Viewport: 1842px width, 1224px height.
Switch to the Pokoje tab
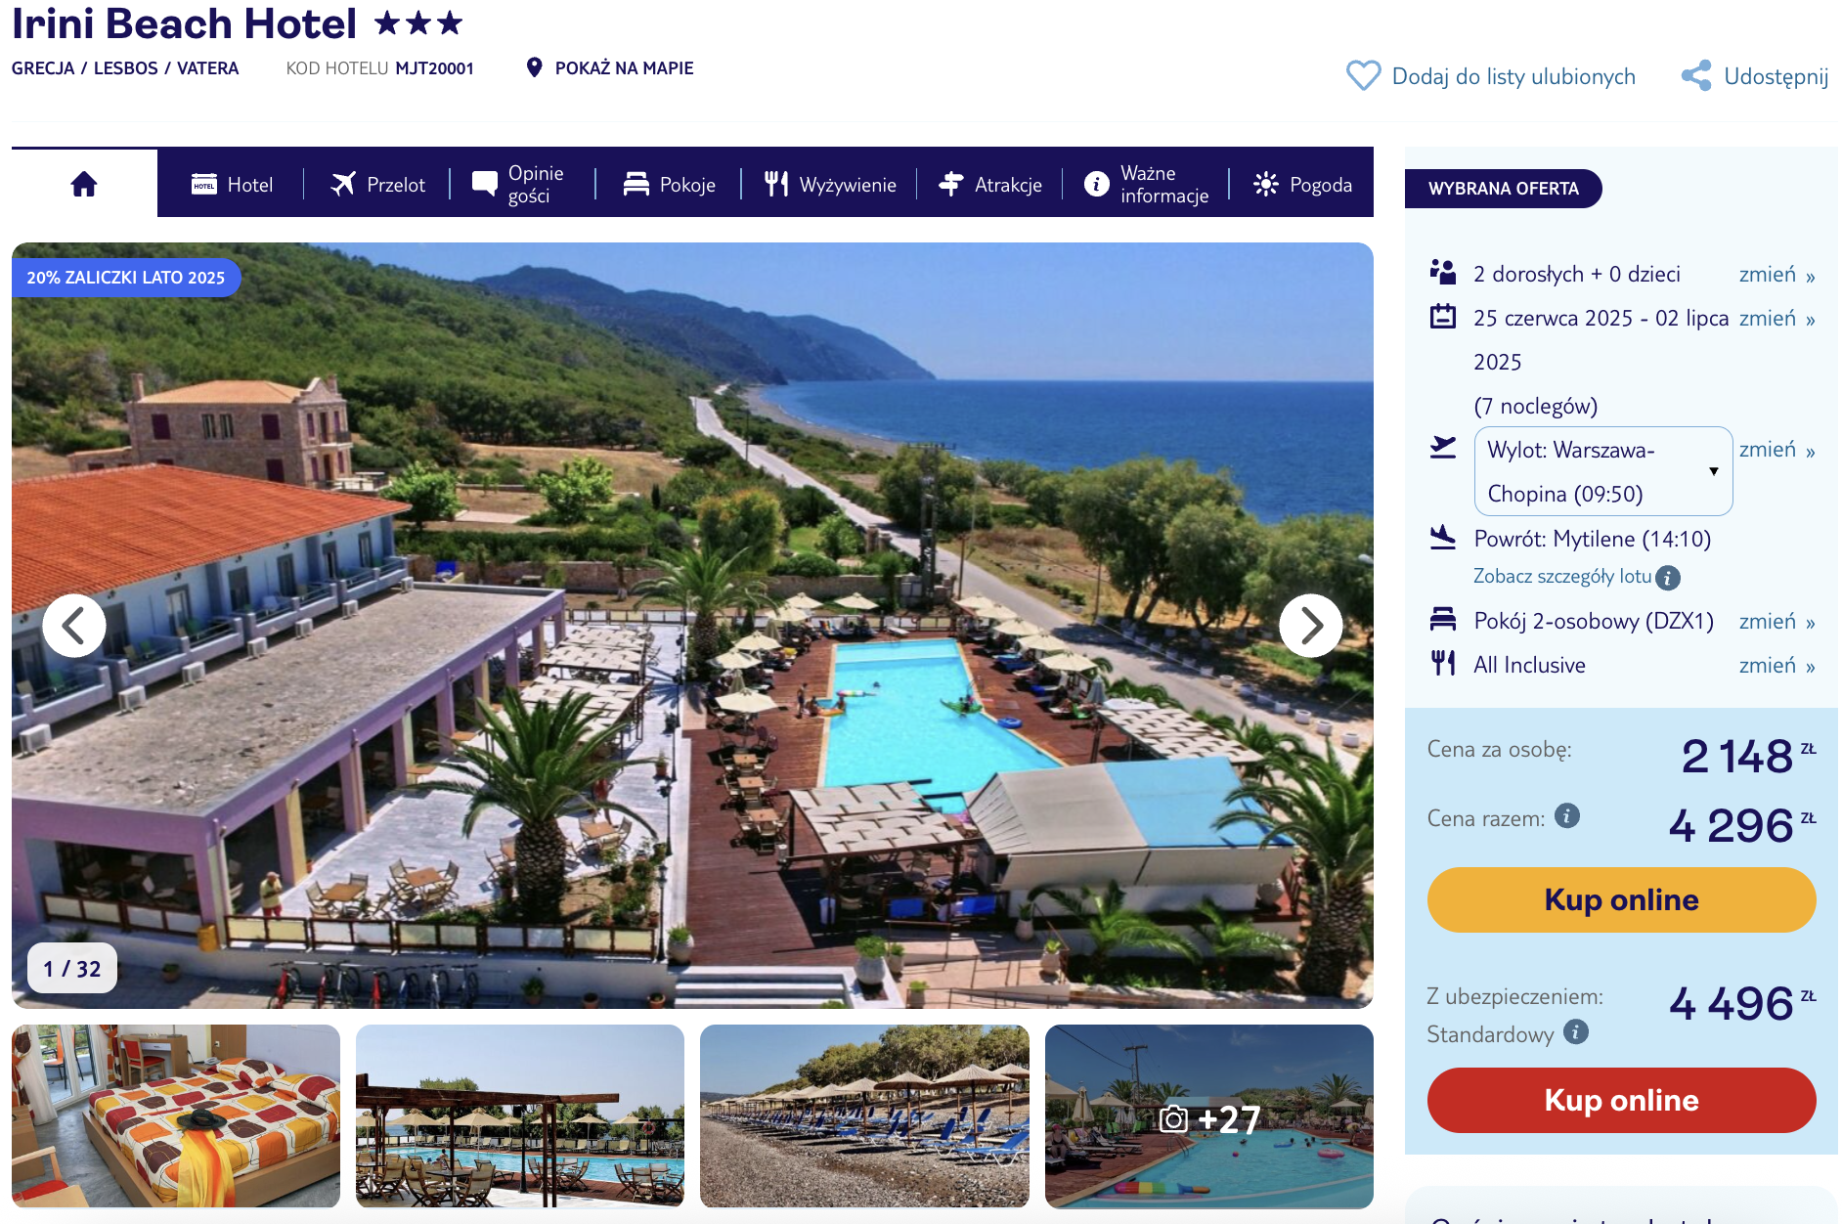click(x=669, y=184)
